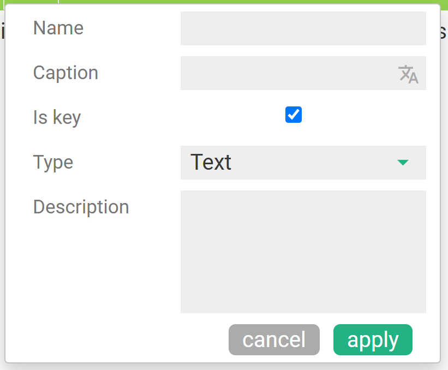Image resolution: width=448 pixels, height=370 pixels.
Task: Expand the Type dropdown green arrow
Action: click(x=403, y=163)
